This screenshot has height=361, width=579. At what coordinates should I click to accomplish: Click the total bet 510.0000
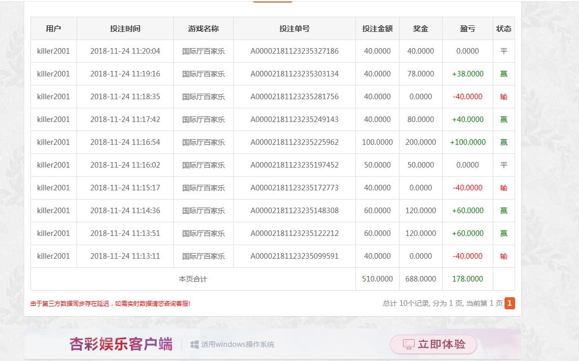tap(377, 279)
